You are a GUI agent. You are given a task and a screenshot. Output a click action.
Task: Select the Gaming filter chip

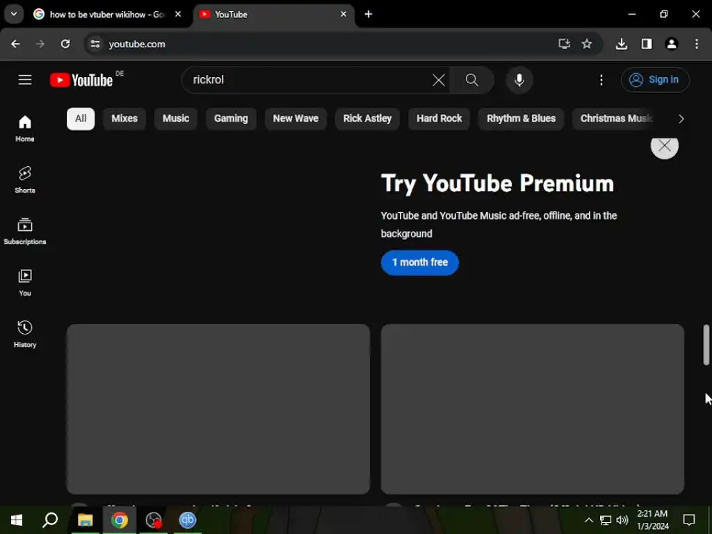(231, 118)
